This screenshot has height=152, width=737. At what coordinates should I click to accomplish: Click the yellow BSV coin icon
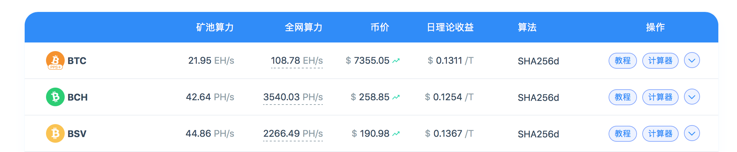coord(55,133)
